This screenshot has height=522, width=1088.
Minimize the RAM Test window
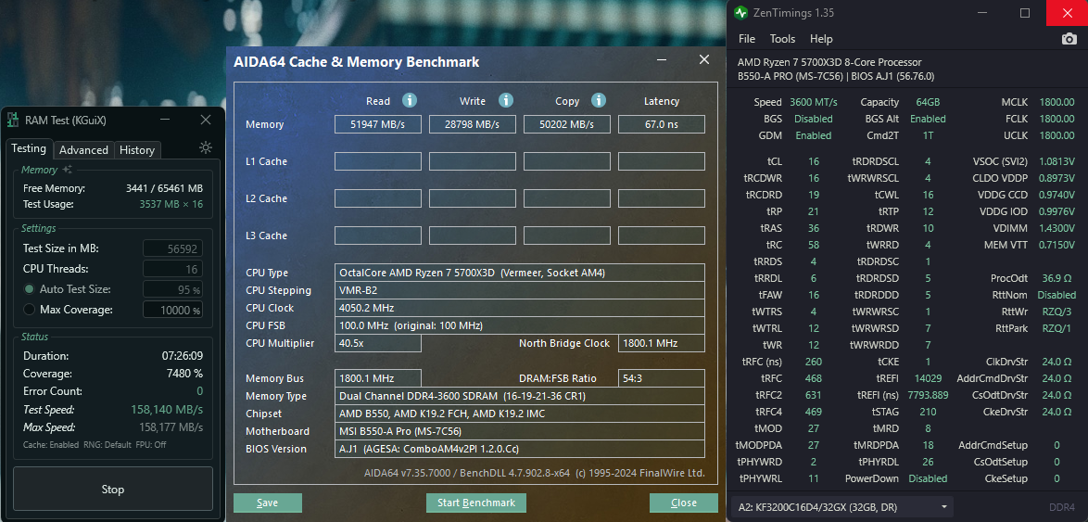point(165,121)
